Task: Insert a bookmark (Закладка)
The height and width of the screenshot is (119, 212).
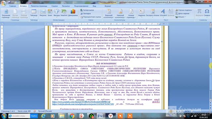Action: click(x=85, y=14)
